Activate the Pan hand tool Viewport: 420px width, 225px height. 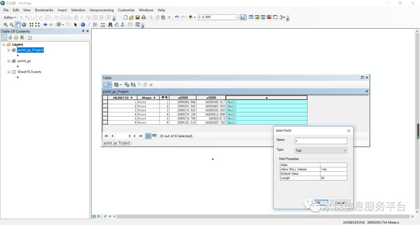pos(17,24)
